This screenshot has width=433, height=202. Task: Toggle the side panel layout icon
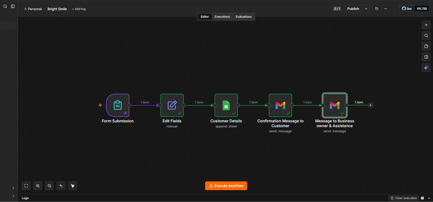426,57
